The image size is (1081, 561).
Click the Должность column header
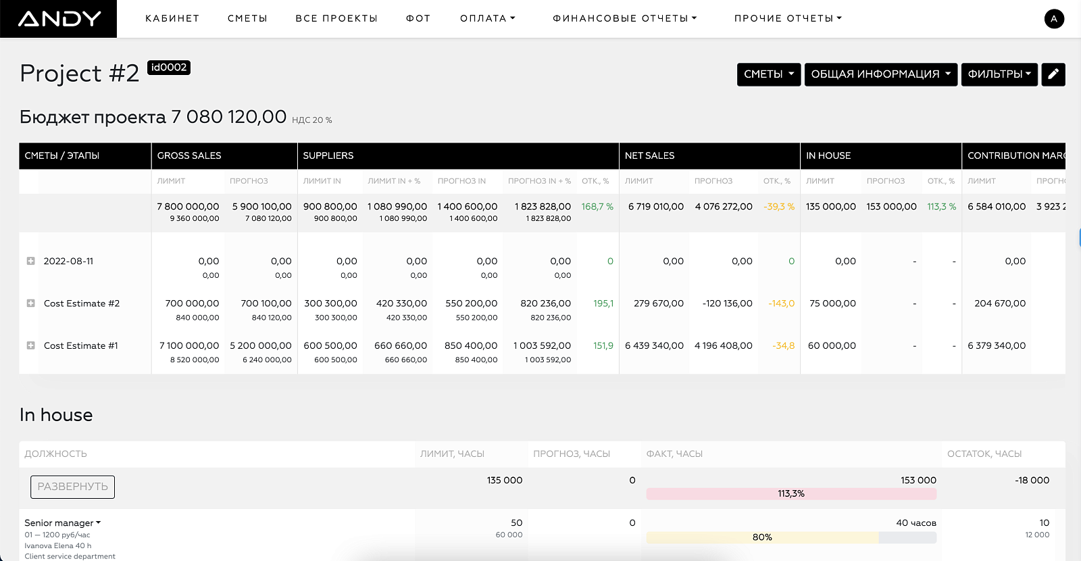pyautogui.click(x=56, y=454)
